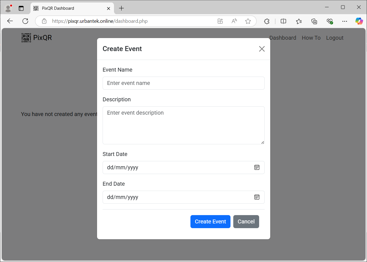Click the refresh page control
367x262 pixels.
[x=25, y=21]
